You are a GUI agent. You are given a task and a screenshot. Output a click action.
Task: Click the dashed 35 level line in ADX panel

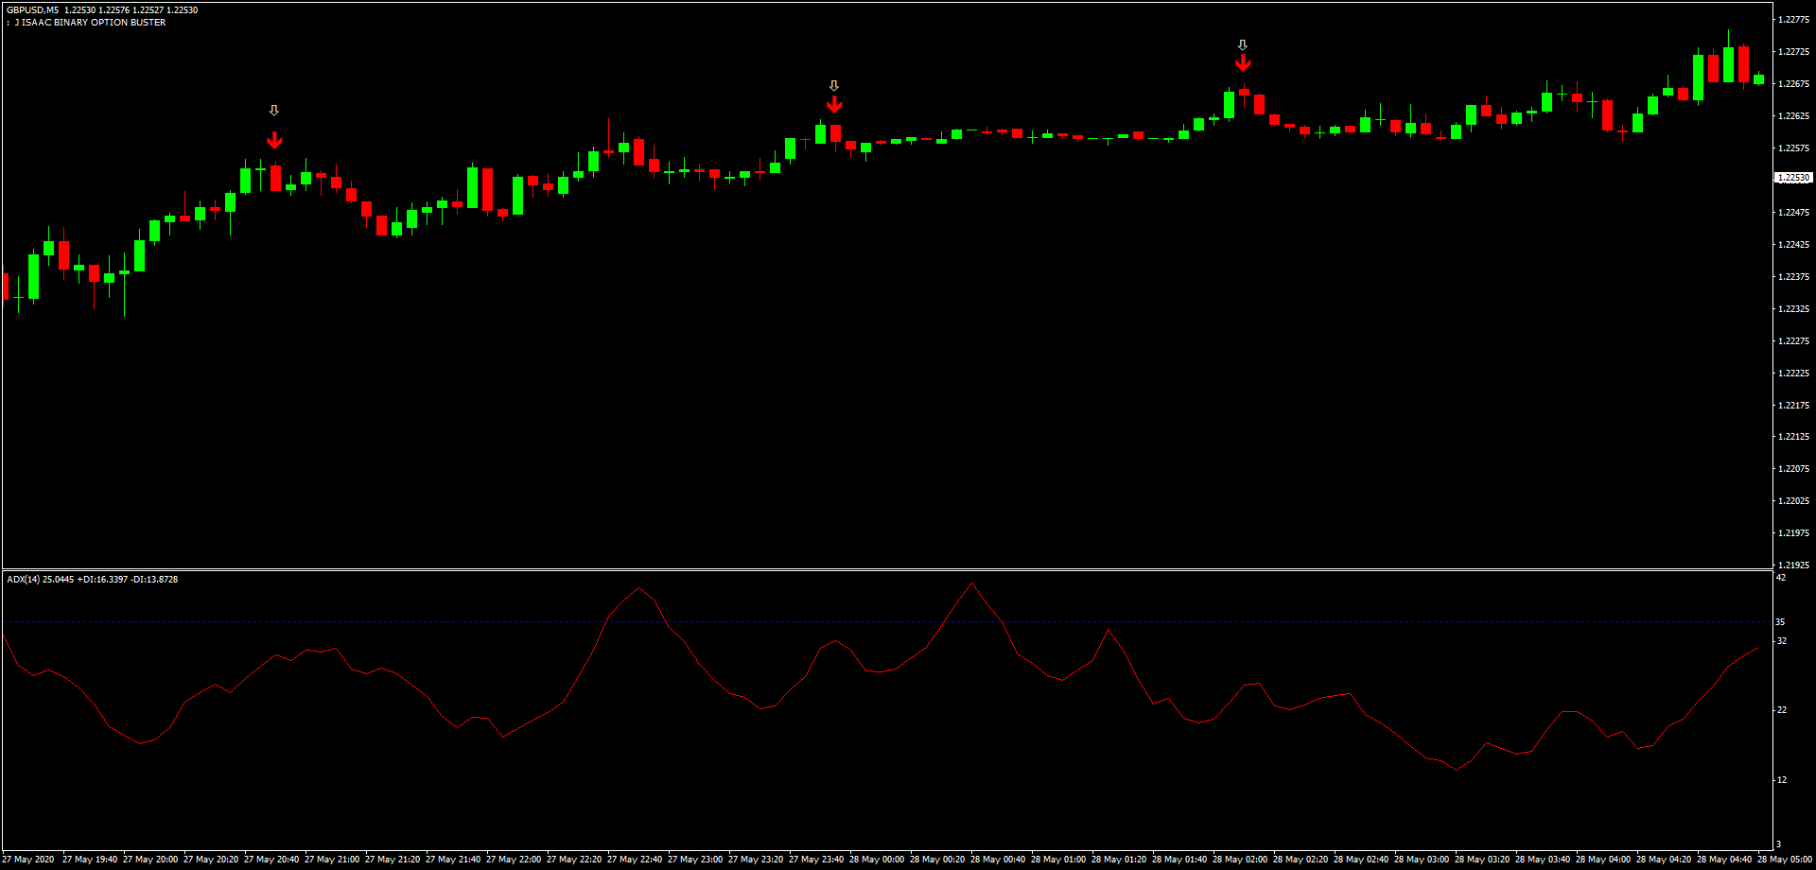click(851, 622)
